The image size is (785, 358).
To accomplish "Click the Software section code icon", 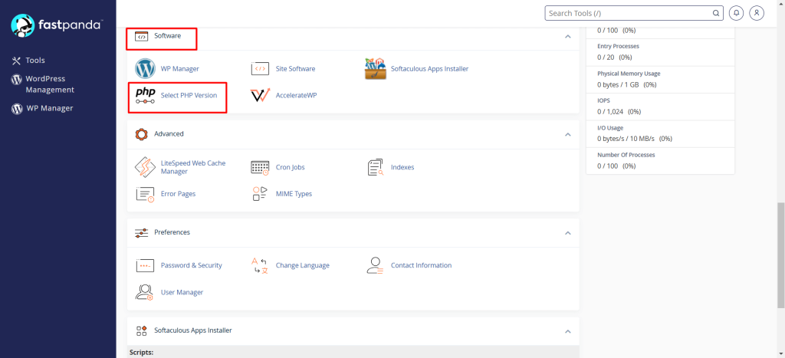I will coord(142,36).
